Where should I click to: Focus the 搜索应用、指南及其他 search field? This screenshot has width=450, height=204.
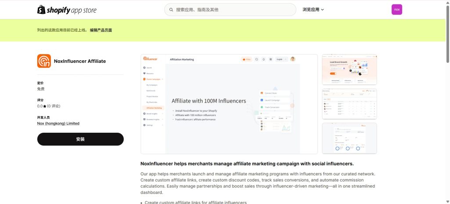click(x=233, y=10)
